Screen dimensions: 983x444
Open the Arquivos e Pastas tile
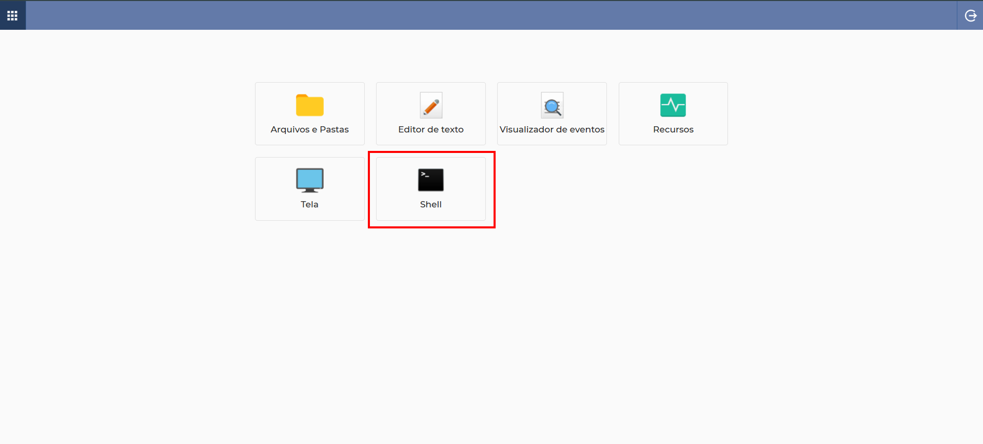310,113
